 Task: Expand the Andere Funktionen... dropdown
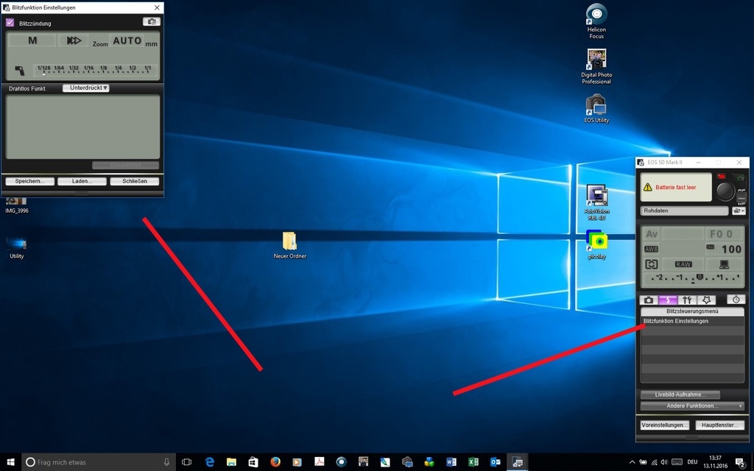(x=692, y=406)
